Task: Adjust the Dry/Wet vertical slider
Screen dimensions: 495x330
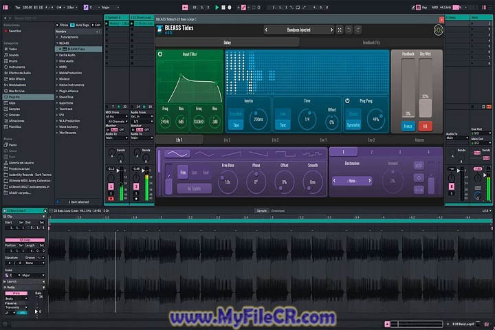Action: [425, 88]
